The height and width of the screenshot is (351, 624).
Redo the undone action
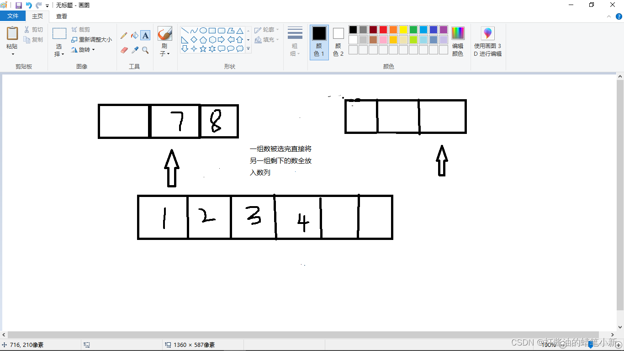pos(39,5)
